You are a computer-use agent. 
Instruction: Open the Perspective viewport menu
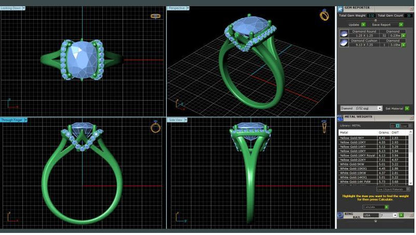point(188,8)
